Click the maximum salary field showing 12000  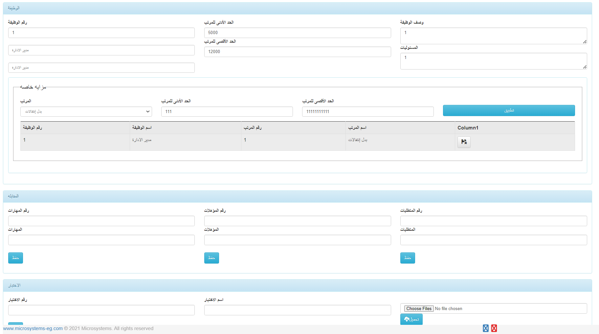(x=297, y=52)
